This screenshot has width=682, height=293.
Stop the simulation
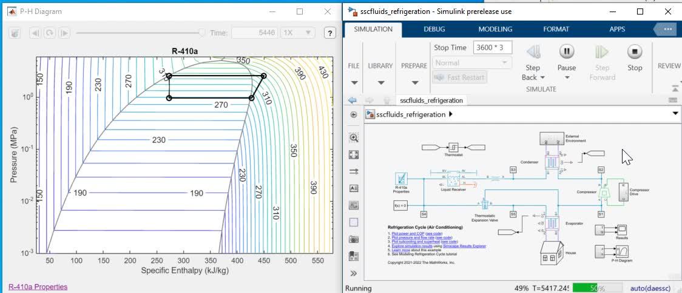coord(635,52)
